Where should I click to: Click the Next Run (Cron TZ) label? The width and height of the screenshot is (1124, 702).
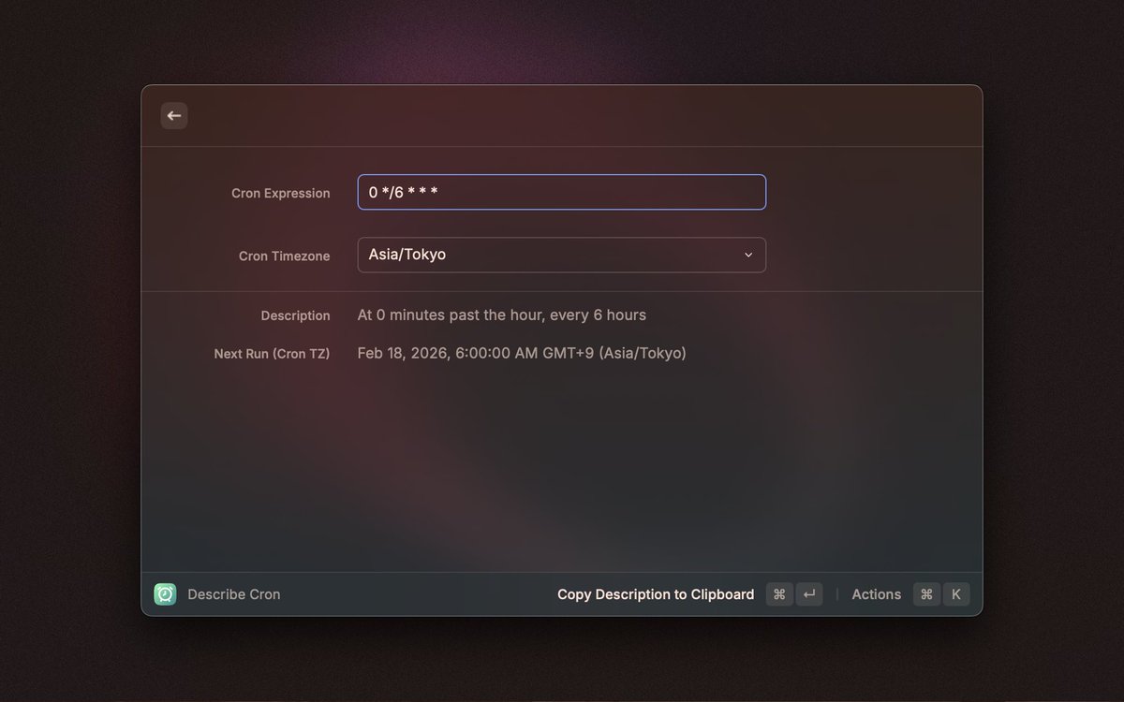[272, 354]
